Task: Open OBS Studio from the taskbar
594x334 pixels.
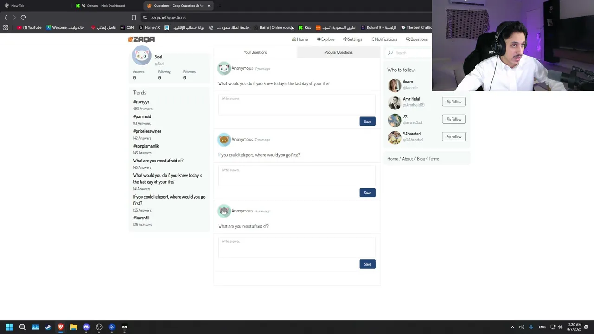Action: [99, 327]
